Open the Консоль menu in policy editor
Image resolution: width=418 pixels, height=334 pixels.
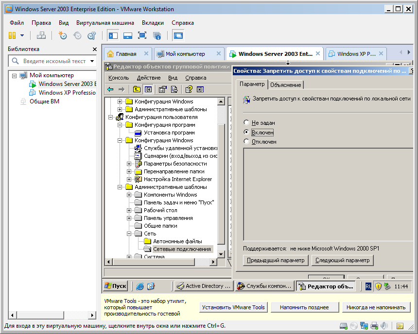[119, 78]
